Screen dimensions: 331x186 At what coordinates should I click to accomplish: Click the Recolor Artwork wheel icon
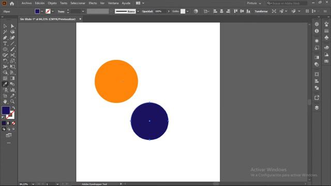tap(196, 11)
